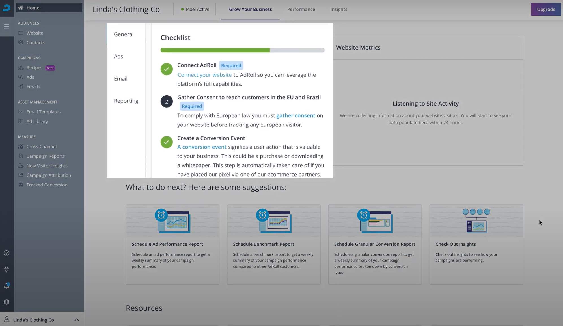Follow the gather consent link
The height and width of the screenshot is (326, 563).
[x=295, y=115]
